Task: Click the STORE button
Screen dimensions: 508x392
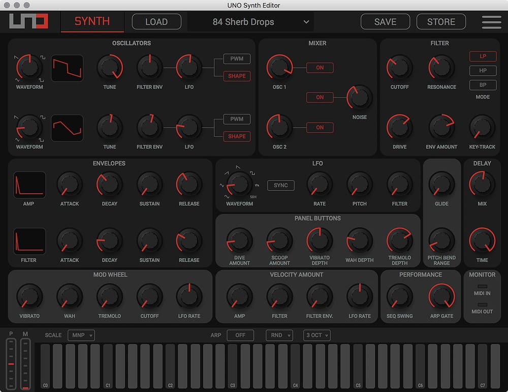Action: pyautogui.click(x=441, y=22)
